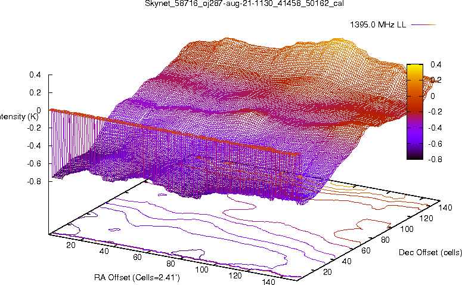The height and width of the screenshot is (285, 462).
Task: Click the -0.8 tick on the intensity axis
Action: [x=33, y=181]
